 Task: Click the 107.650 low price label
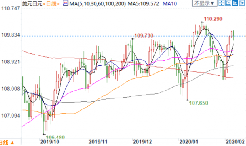(x=198, y=103)
